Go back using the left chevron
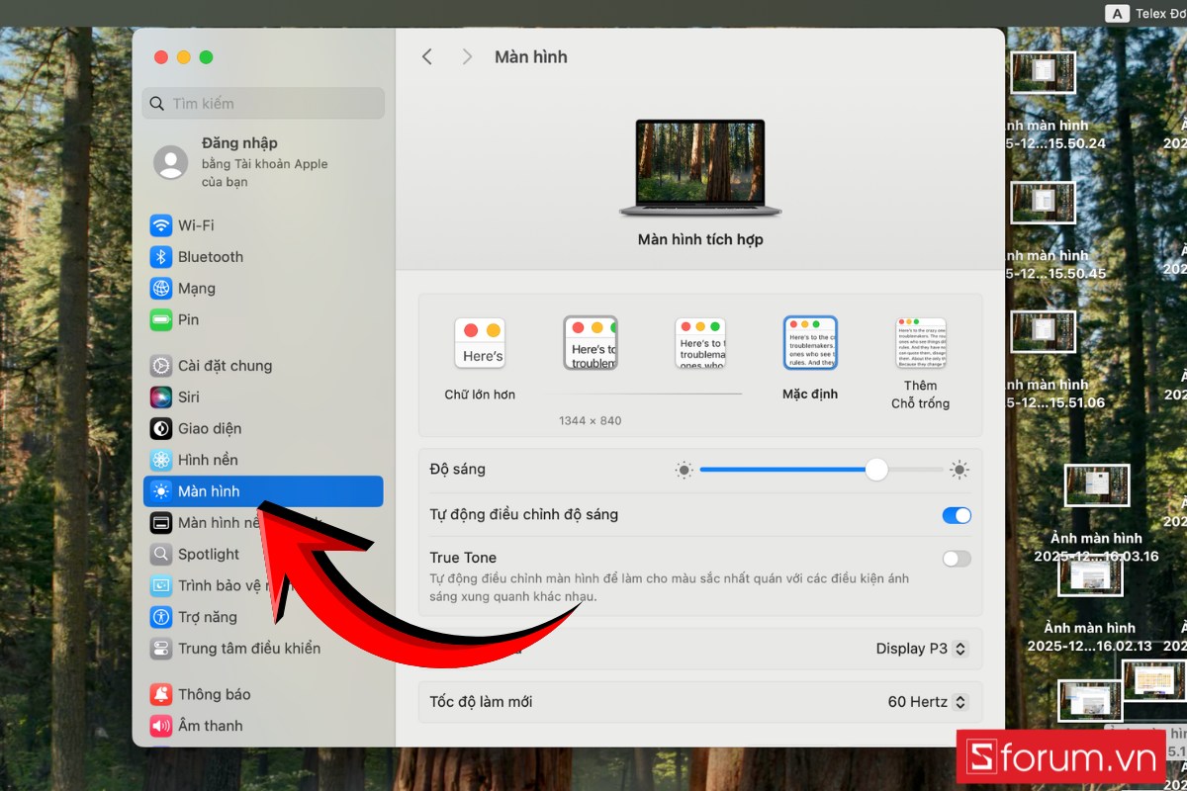1187x791 pixels. pyautogui.click(x=427, y=57)
